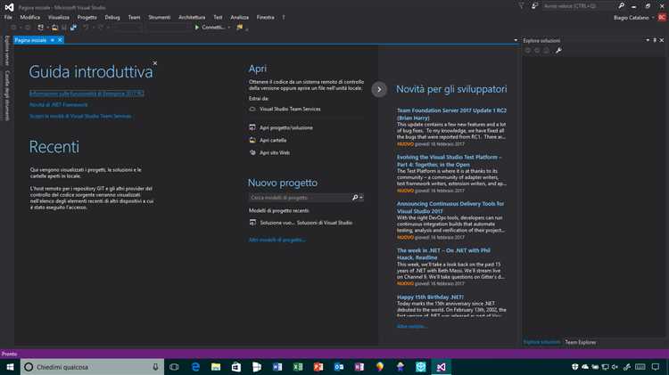Open the Architettura menu

click(x=192, y=18)
